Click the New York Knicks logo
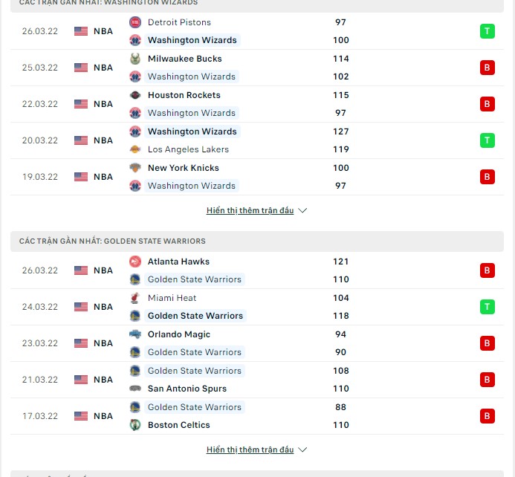 (135, 168)
